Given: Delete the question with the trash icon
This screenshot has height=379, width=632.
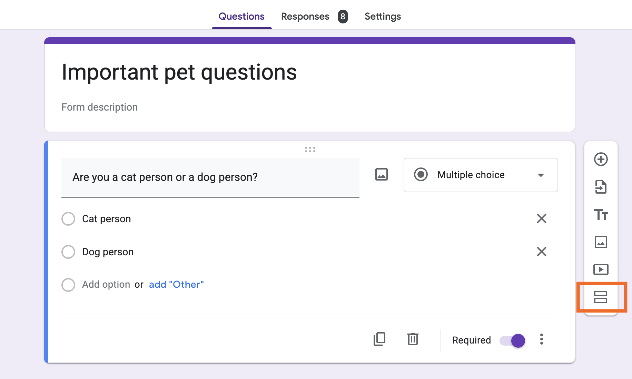Looking at the screenshot, I should click(413, 339).
